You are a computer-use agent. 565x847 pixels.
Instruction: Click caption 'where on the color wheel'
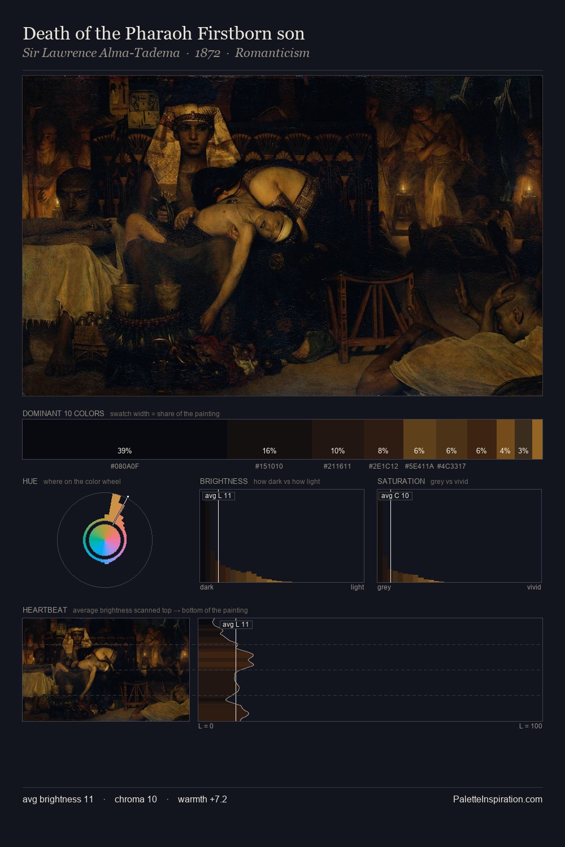82,482
